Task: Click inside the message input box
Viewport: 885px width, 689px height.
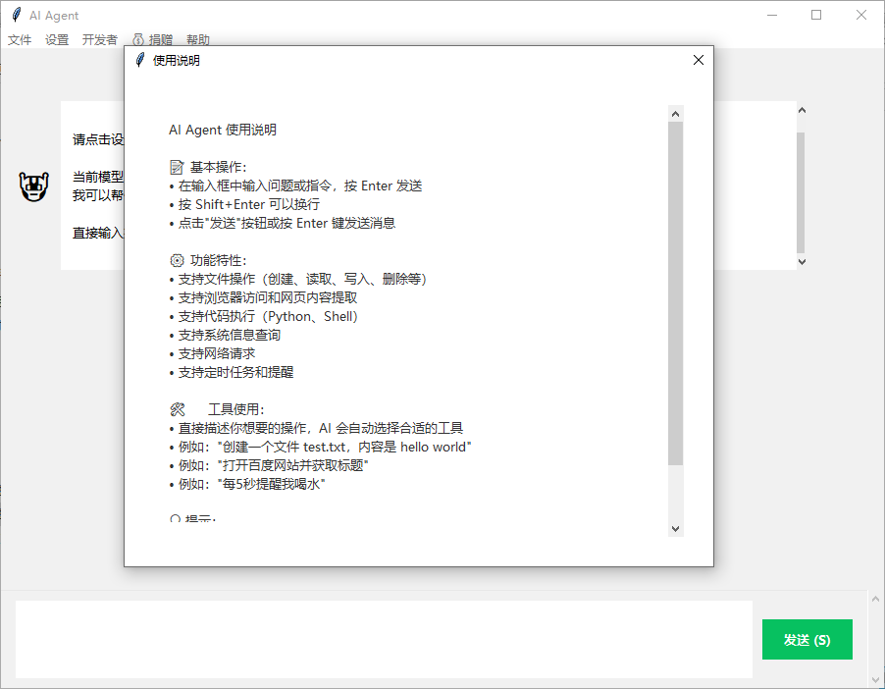Action: coord(383,638)
